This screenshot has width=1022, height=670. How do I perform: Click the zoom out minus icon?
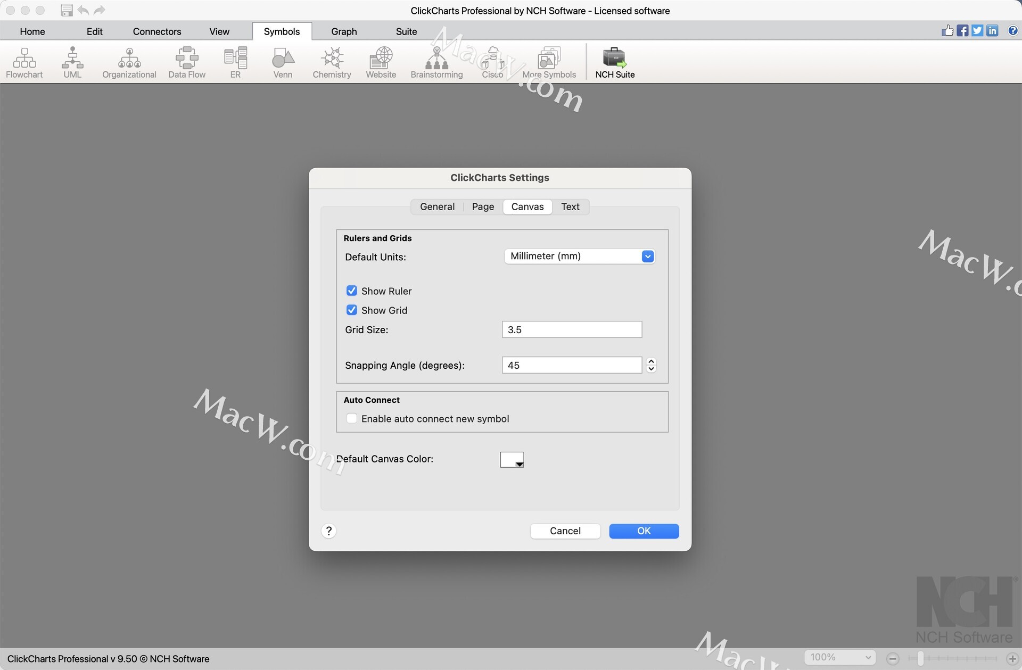893,659
